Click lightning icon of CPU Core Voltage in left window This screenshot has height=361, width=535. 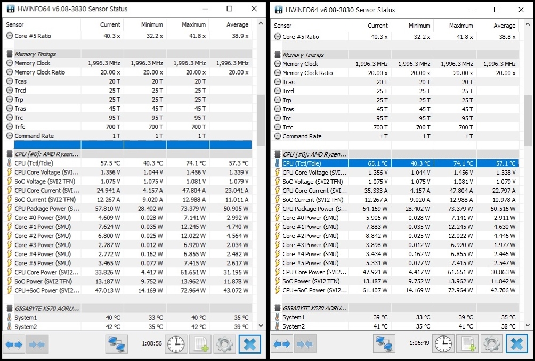click(10, 172)
